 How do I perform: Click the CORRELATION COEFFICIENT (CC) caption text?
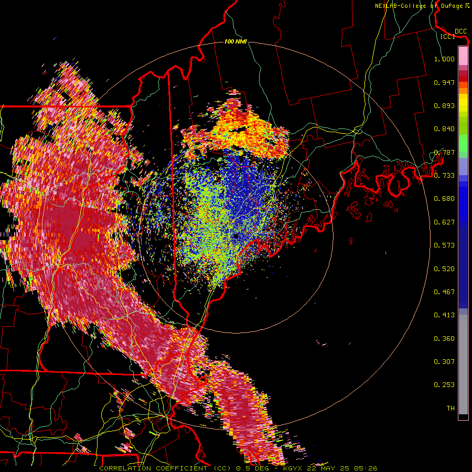point(165,468)
